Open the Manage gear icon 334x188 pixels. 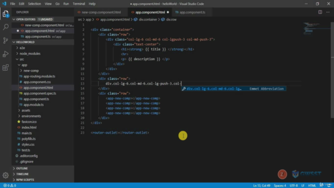click(6, 175)
